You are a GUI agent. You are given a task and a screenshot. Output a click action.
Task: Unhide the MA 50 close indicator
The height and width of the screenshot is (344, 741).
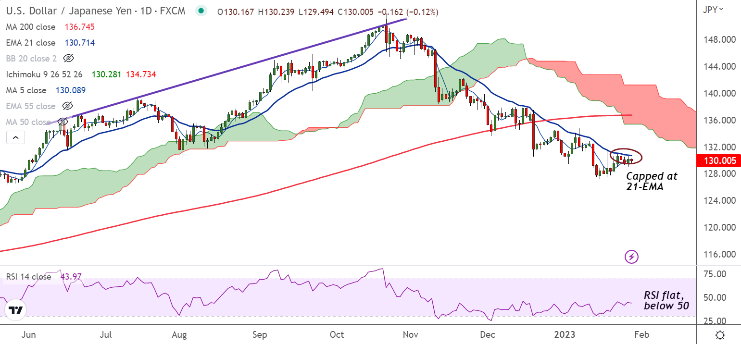click(x=62, y=122)
